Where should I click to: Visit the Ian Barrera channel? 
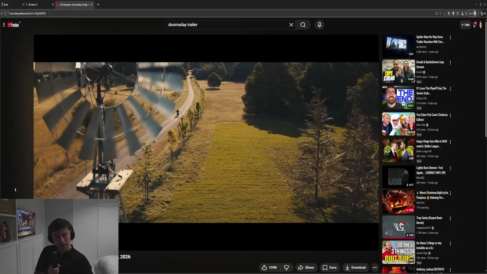421,47
